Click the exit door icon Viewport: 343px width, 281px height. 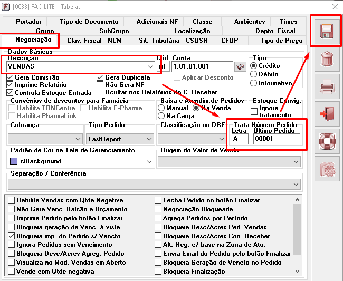326,113
